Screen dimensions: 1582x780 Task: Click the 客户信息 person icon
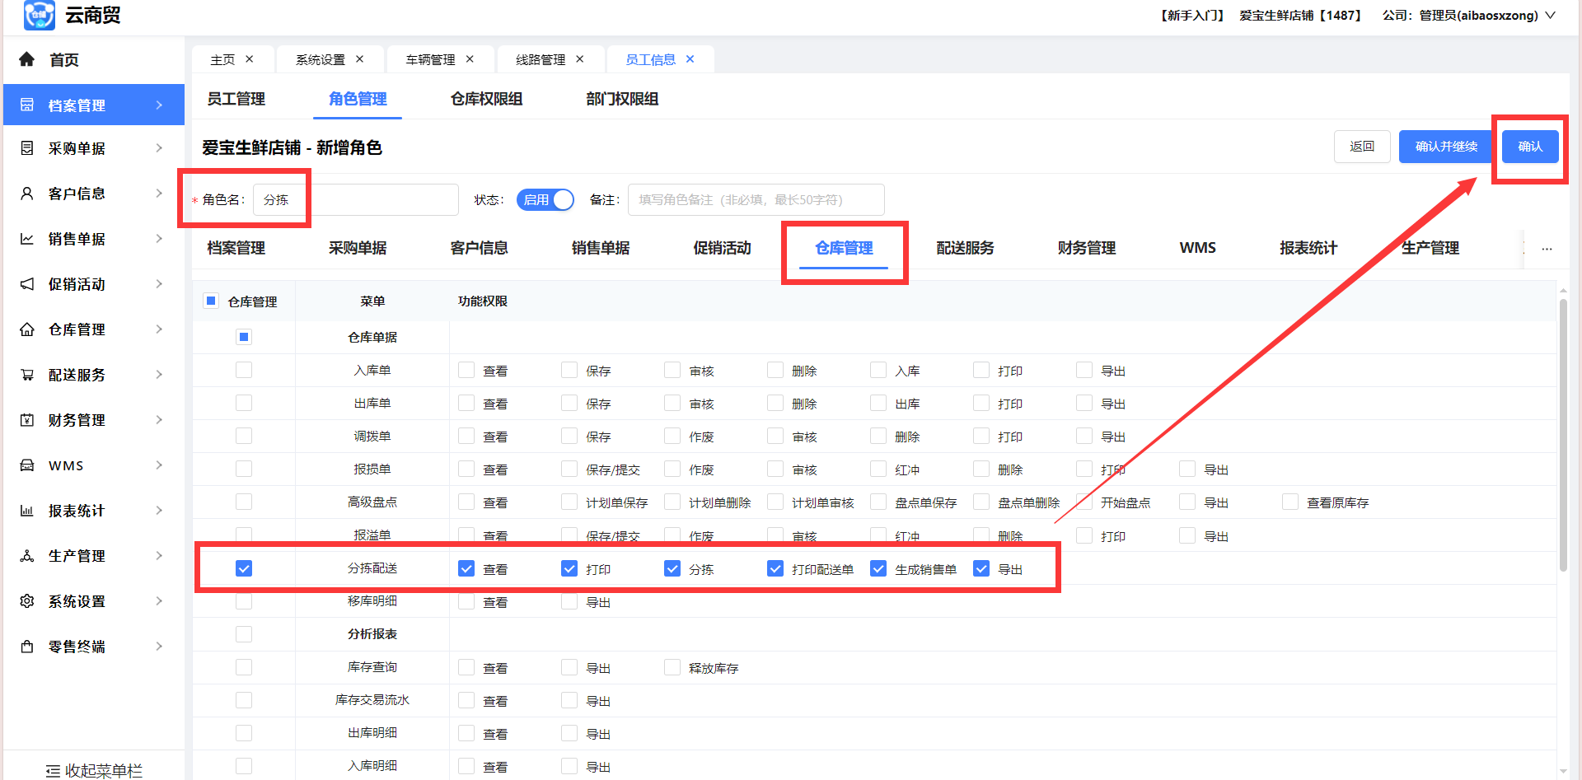27,194
